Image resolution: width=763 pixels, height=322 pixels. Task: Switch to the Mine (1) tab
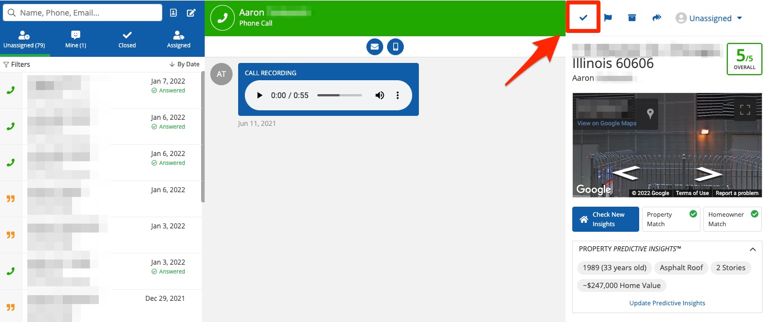click(76, 40)
